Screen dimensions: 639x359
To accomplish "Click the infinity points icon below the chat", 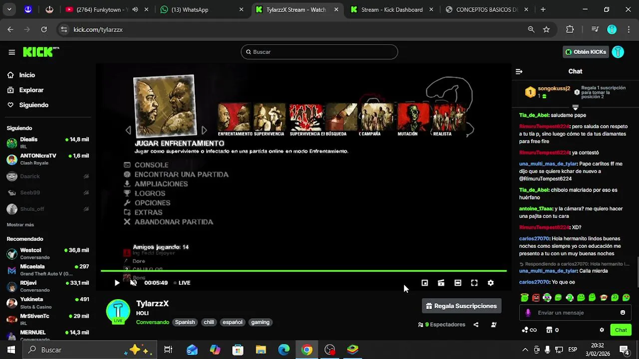I will (x=529, y=330).
